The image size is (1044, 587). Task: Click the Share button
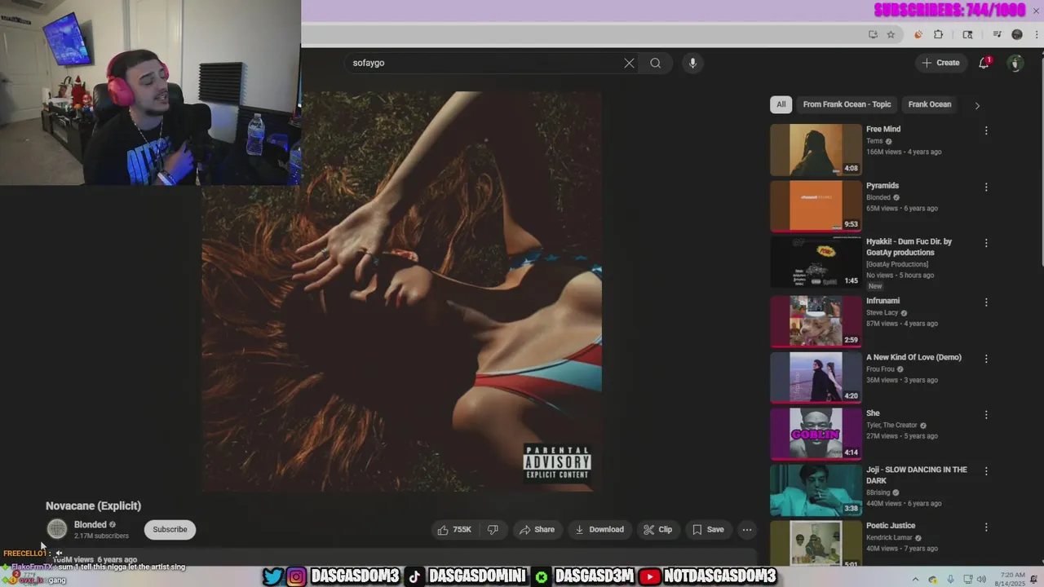point(537,530)
